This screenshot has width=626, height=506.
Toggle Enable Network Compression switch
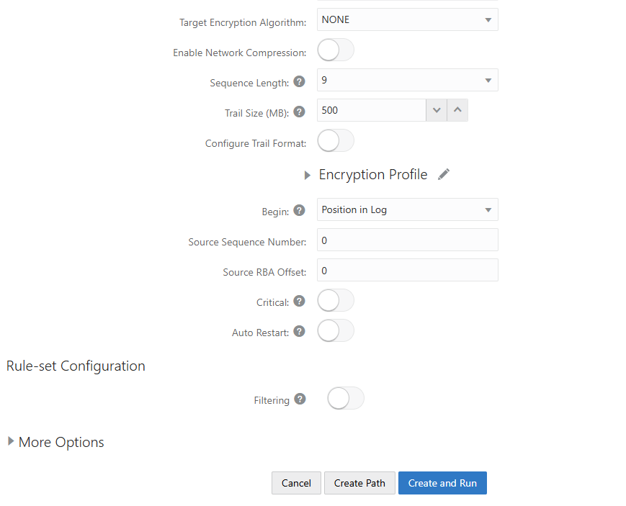tap(336, 50)
